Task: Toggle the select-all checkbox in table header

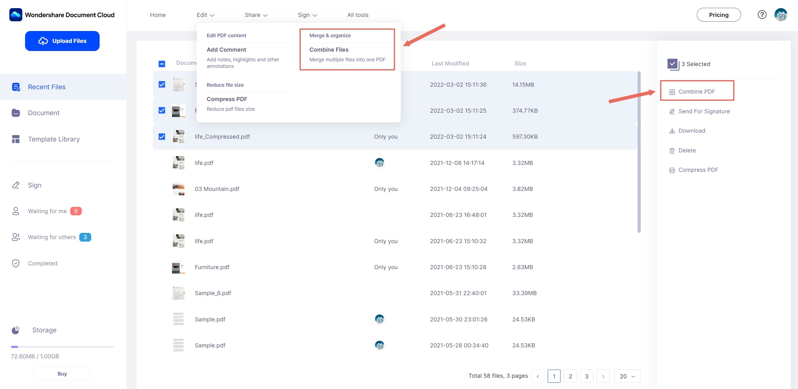Action: tap(162, 64)
